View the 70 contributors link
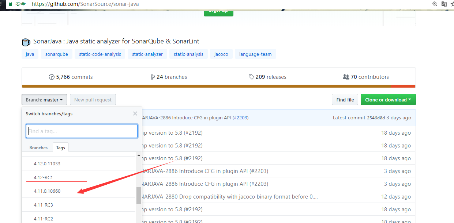454x223 pixels. coord(366,77)
